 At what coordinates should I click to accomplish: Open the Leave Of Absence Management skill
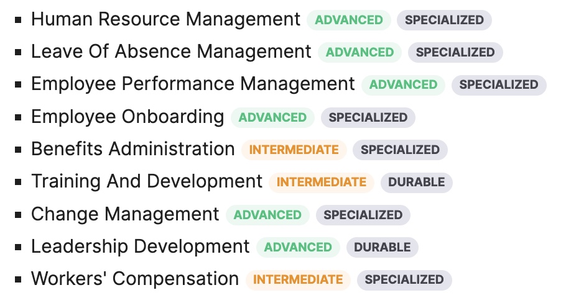171,52
